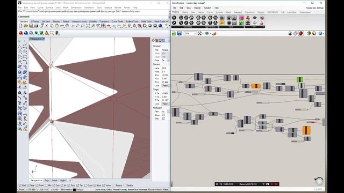344x193 pixels.
Task: Click the four-viewport layout icon
Action: (103, 26)
